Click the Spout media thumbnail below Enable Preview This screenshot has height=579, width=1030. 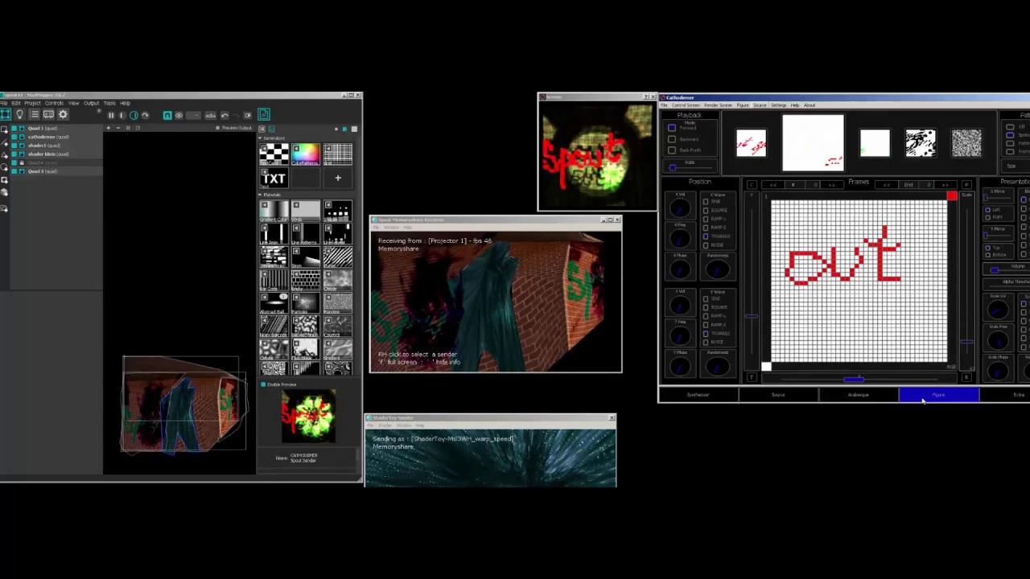click(308, 416)
